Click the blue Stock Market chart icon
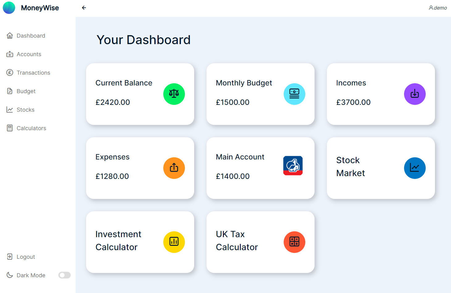 tap(415, 168)
